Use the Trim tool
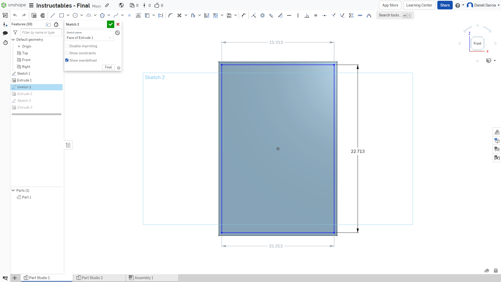Image resolution: width=501 pixels, height=282 pixels. click(x=179, y=15)
